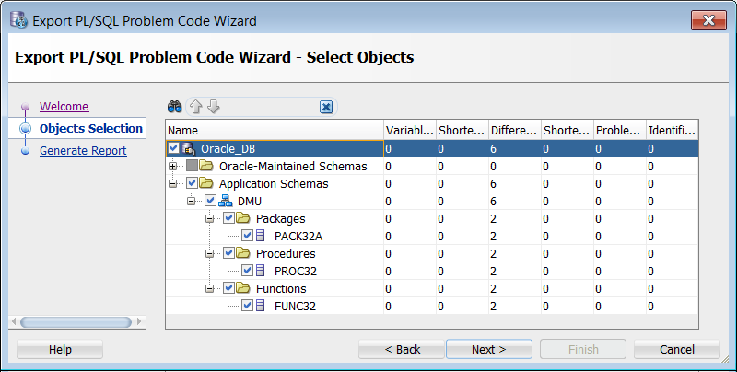The height and width of the screenshot is (372, 737).
Task: Select the FUNC32 row name
Action: click(295, 307)
